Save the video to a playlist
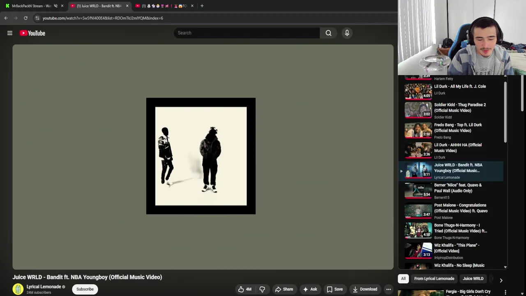This screenshot has width=526, height=296. pyautogui.click(x=335, y=289)
